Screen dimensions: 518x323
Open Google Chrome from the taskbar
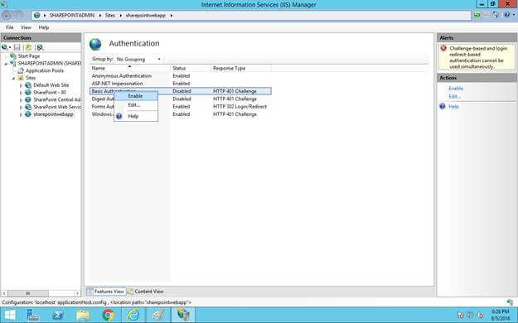tap(108, 315)
